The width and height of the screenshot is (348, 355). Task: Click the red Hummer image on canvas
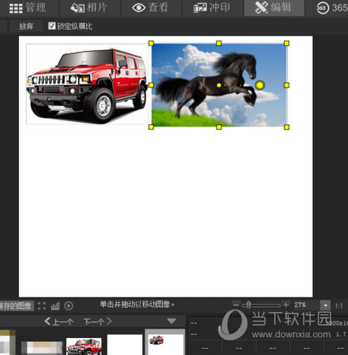click(x=87, y=84)
